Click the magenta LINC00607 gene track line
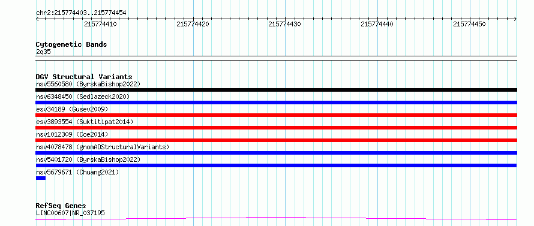 (x=276, y=218)
